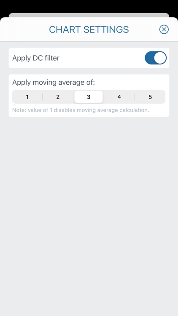The width and height of the screenshot is (178, 316).
Task: Click the Apply moving average of label
Action: pyautogui.click(x=54, y=83)
